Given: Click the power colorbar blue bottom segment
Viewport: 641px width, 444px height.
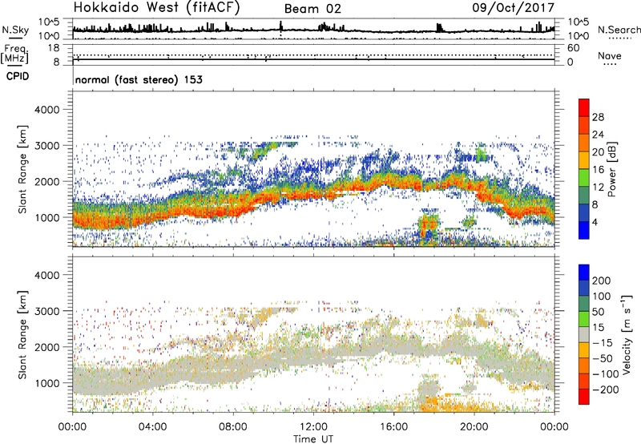Looking at the screenshot, I should (584, 230).
